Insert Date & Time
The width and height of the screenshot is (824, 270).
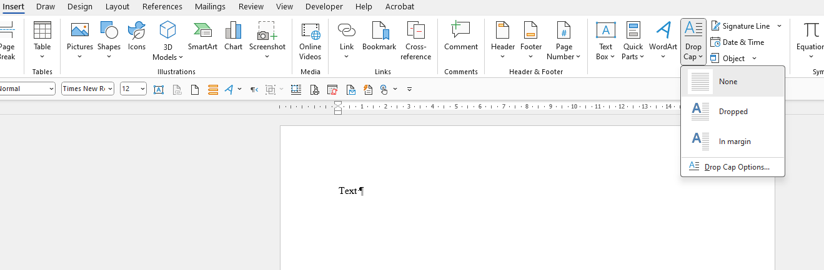tap(737, 42)
